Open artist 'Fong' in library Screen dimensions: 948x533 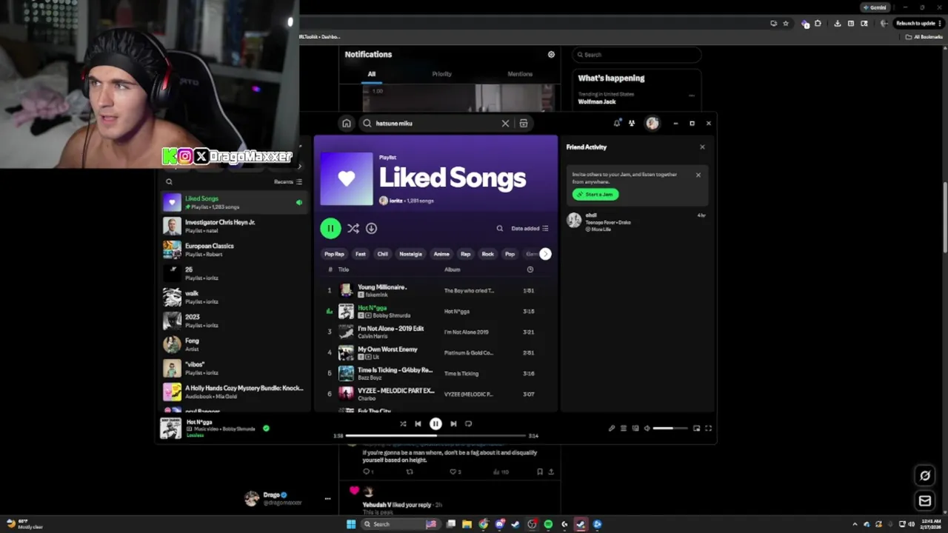233,344
